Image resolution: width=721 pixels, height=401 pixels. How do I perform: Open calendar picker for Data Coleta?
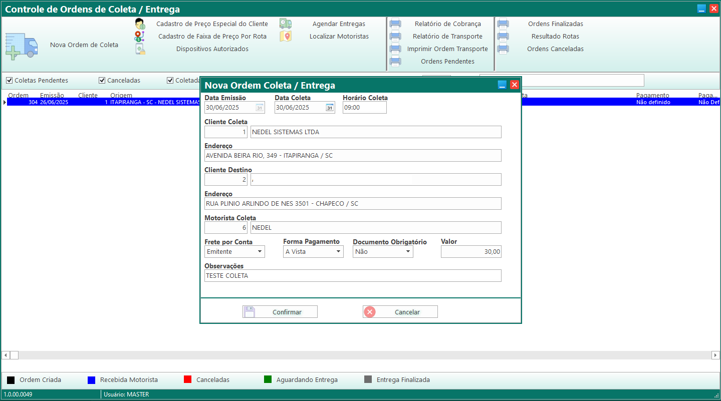tap(329, 108)
